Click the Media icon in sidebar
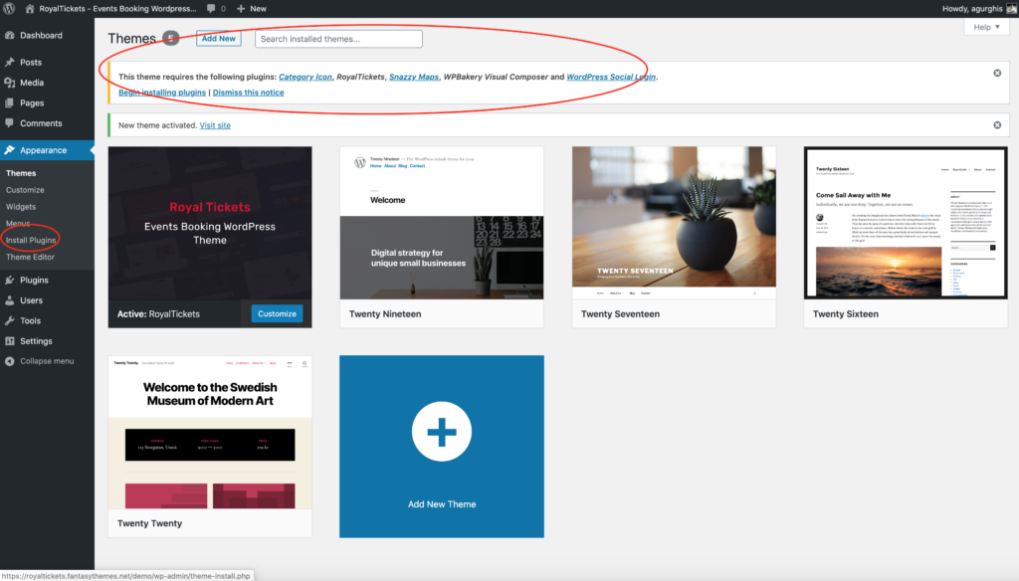Screen dimensions: 1019x581 10,83
